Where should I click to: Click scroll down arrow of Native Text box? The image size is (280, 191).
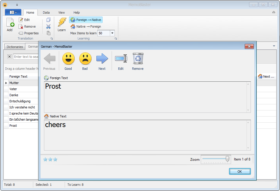pos(248,148)
